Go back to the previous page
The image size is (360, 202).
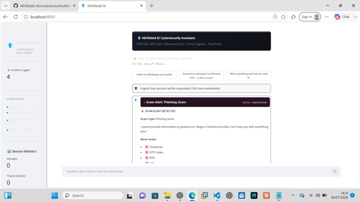click(5, 17)
